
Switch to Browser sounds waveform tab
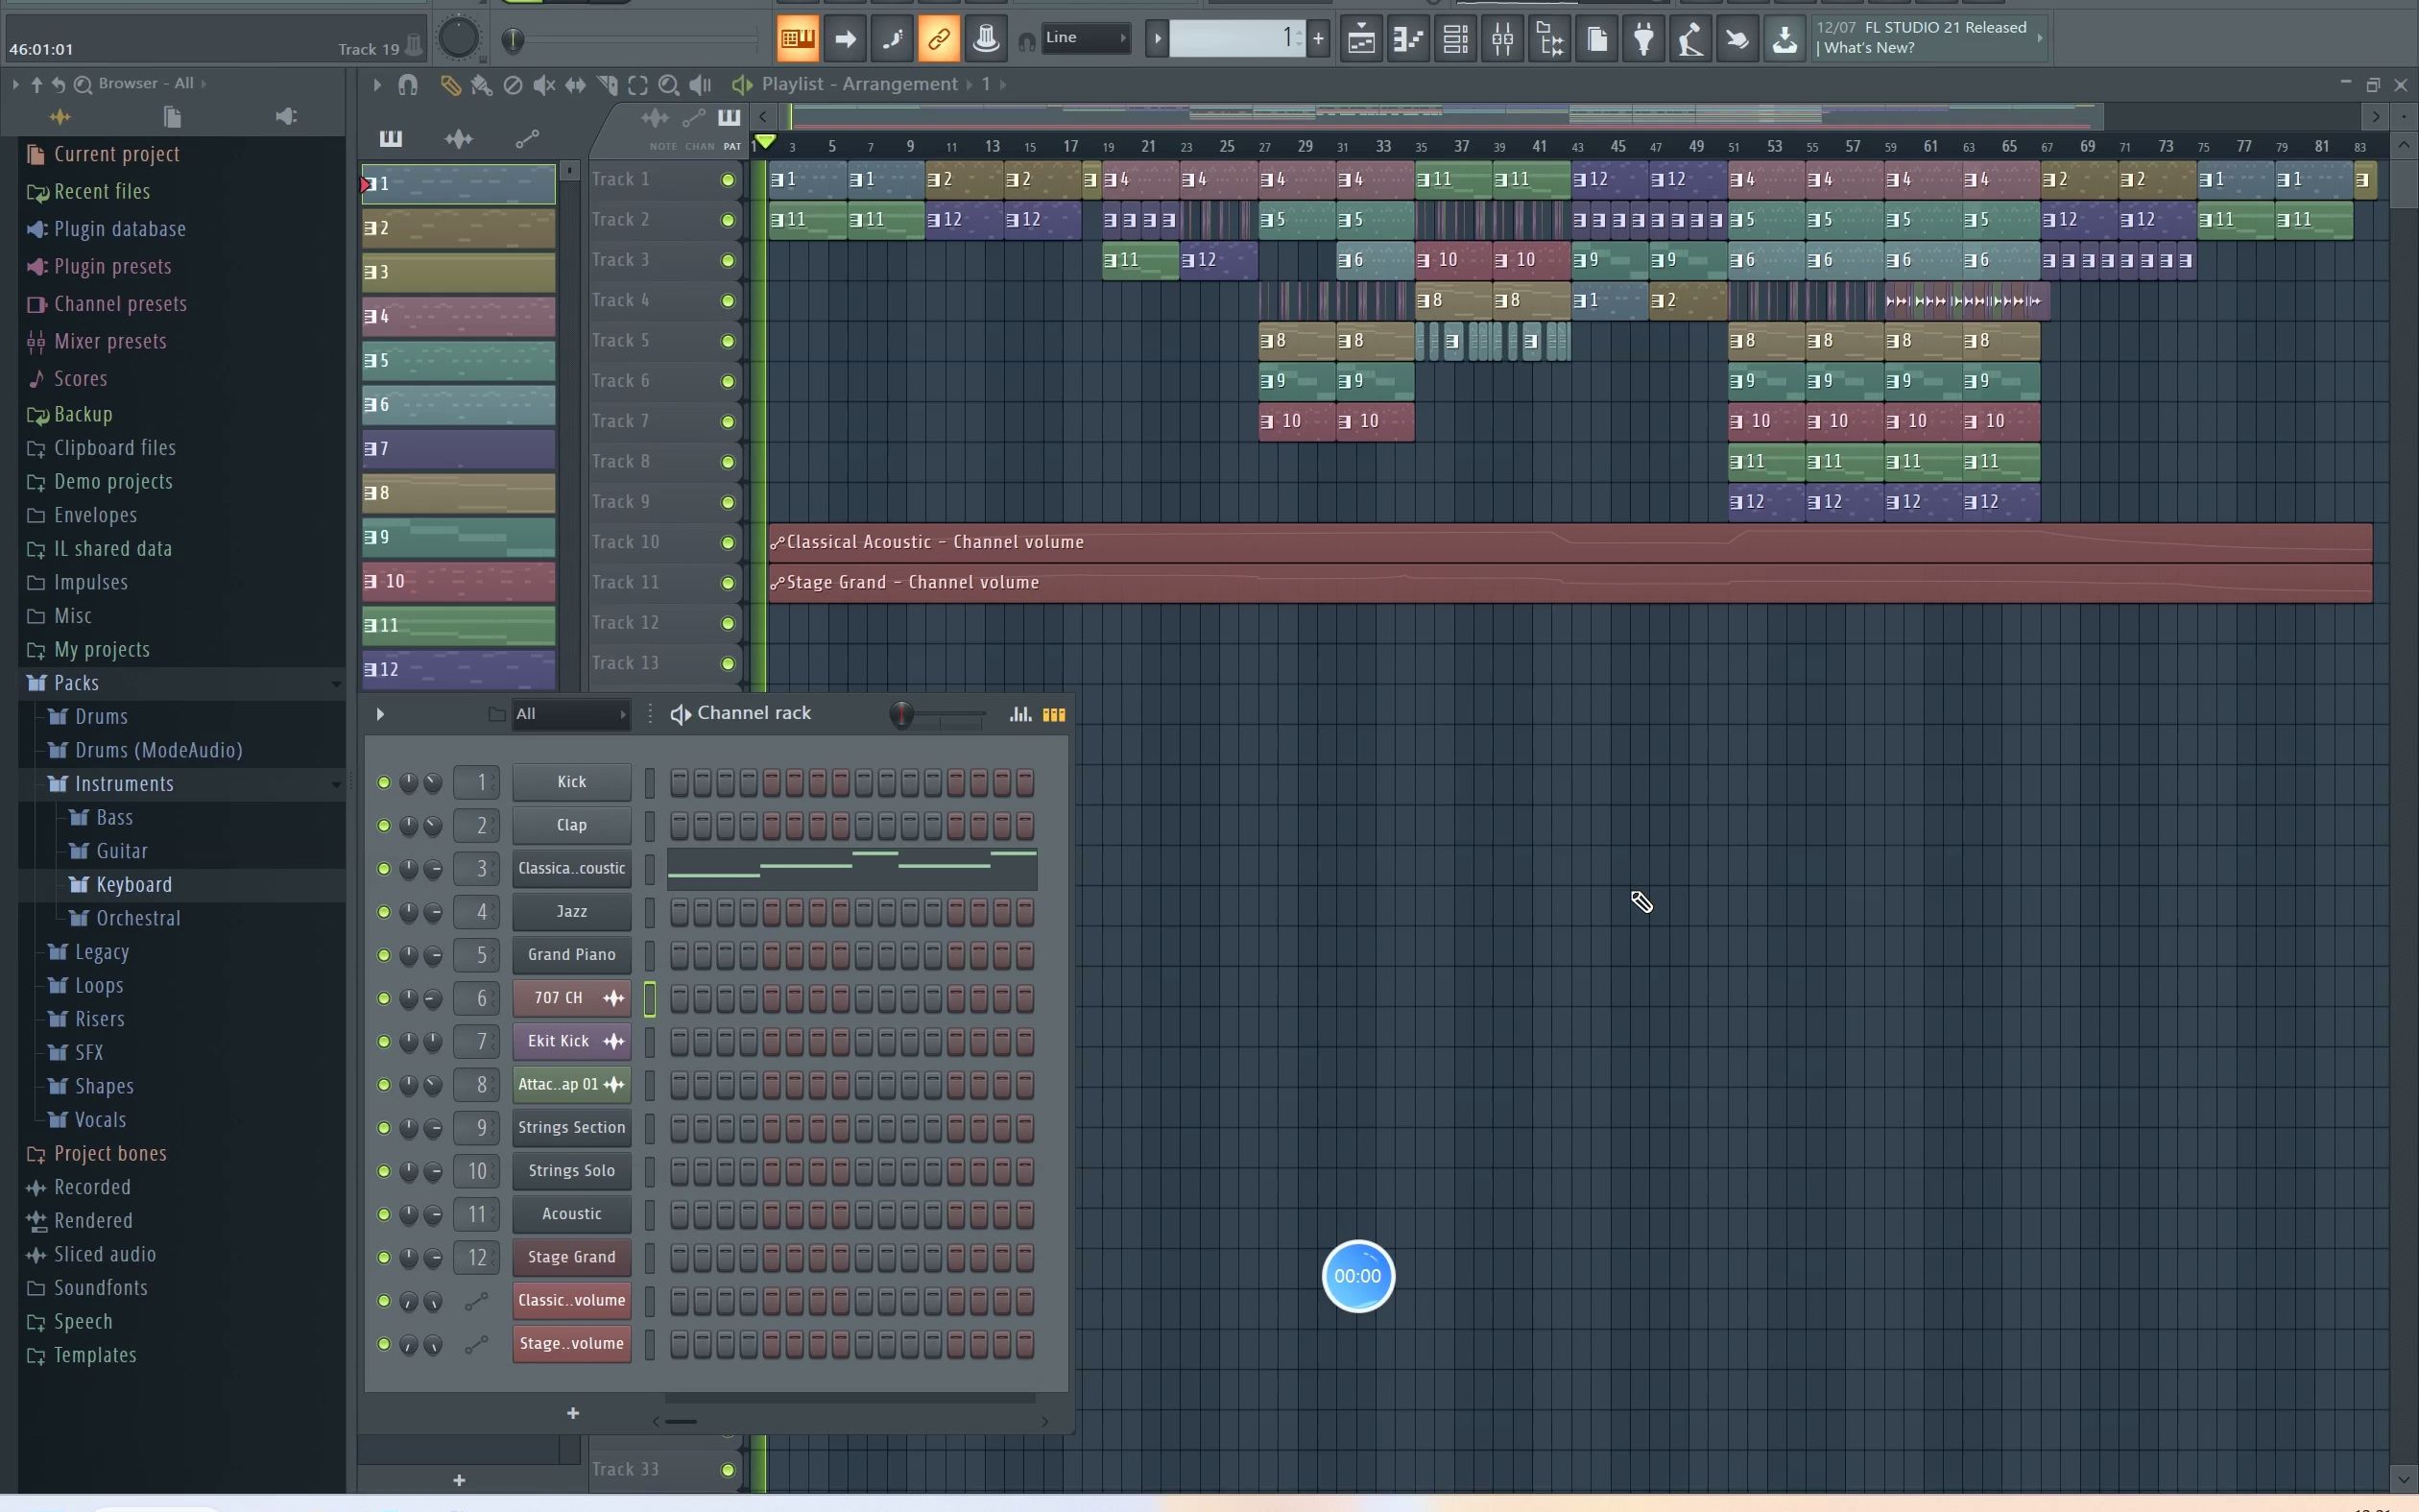coord(60,117)
